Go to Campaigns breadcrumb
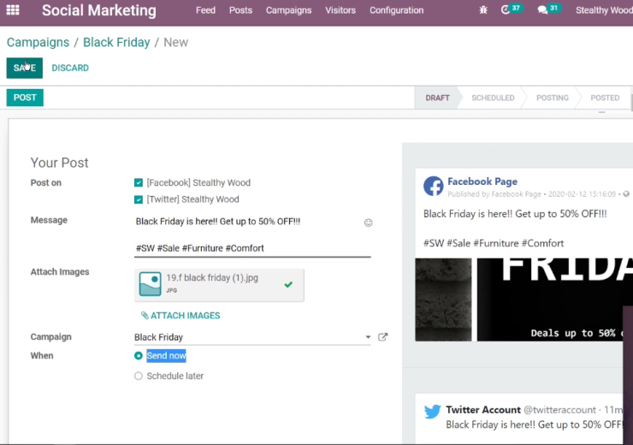 (x=38, y=43)
